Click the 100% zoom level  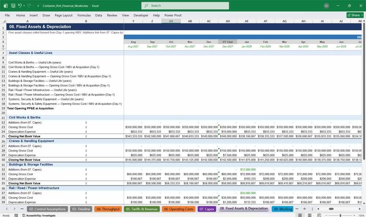(361, 216)
